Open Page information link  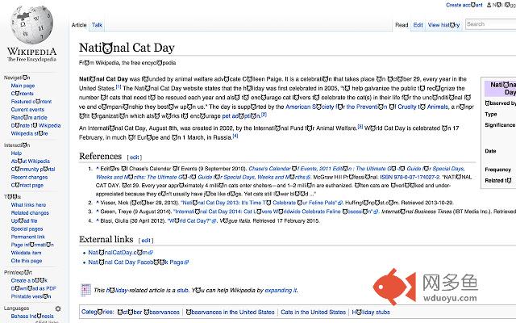[32, 245]
